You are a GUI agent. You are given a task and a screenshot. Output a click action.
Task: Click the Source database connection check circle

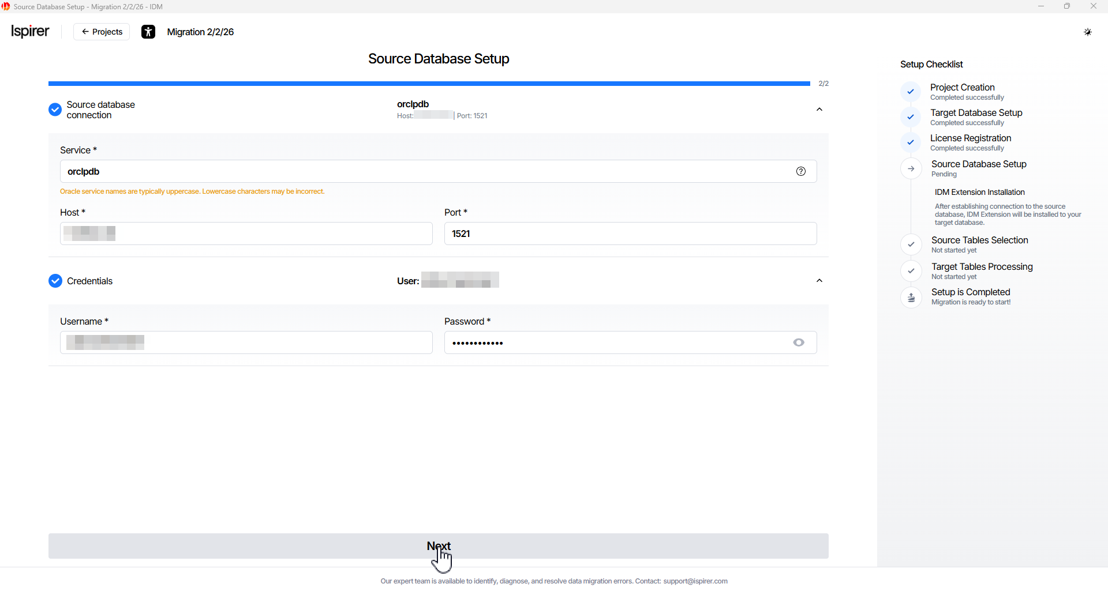pos(55,110)
